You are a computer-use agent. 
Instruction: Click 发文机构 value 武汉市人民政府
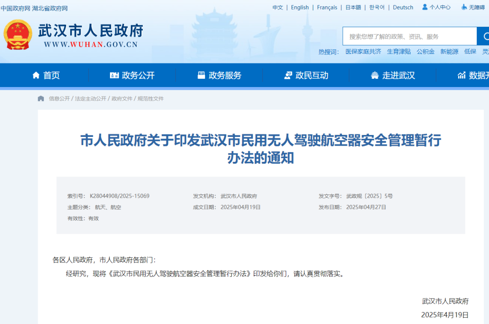[239, 196]
